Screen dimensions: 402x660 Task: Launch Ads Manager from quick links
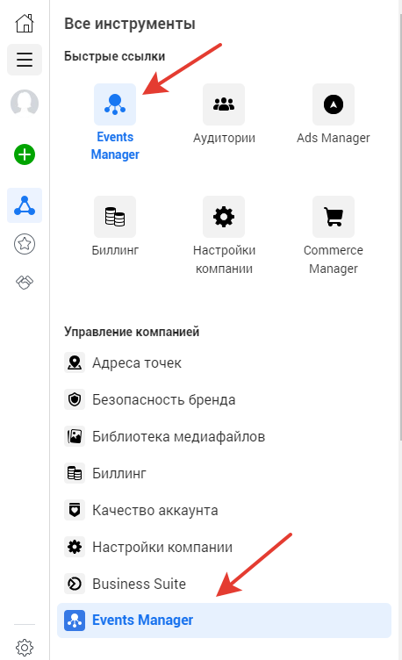(334, 114)
